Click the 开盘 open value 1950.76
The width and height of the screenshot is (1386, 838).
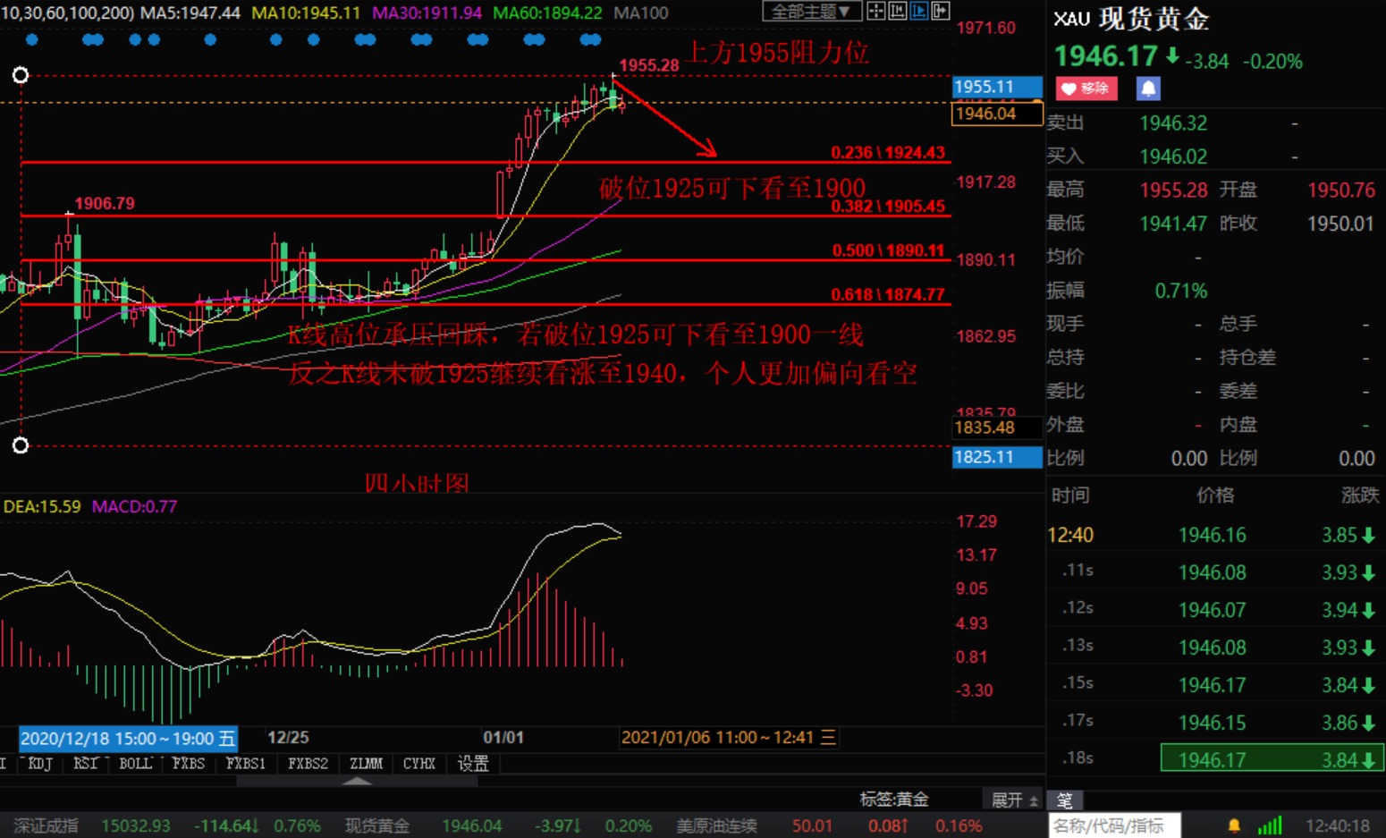tap(1340, 190)
